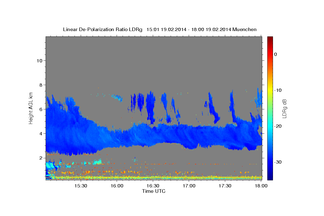The width and height of the screenshot is (324, 216).
Task: Click the 'Time UTC' x-axis label
Action: (154, 191)
